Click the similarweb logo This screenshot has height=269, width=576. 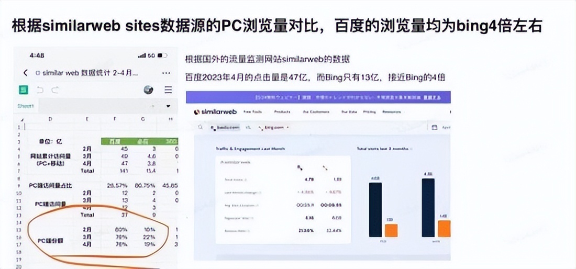215,111
